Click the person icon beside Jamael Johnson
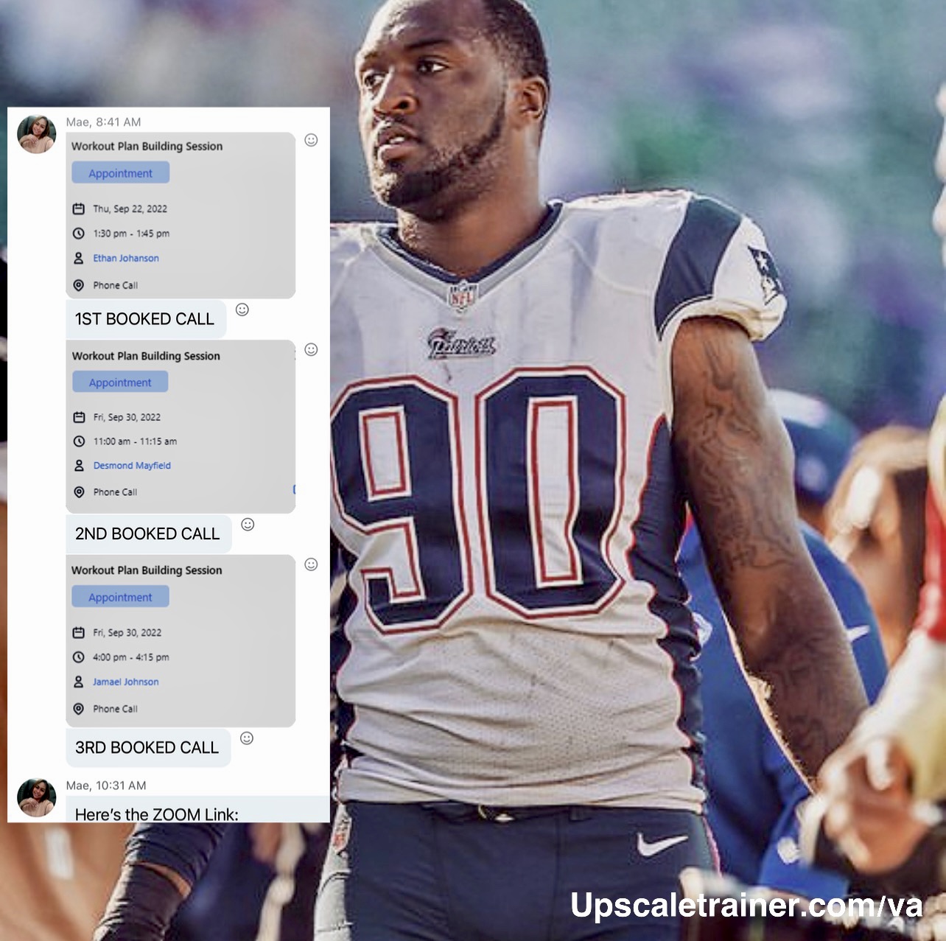 click(x=79, y=682)
